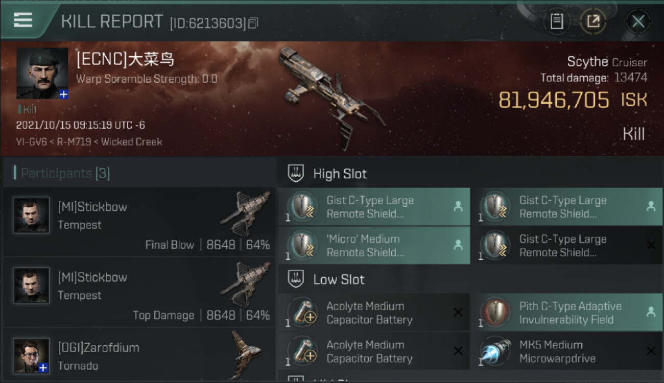Screen dimensions: 664x383
Task: Choose the MK5 Medium Microwarpdrive item
Action: click(567, 351)
